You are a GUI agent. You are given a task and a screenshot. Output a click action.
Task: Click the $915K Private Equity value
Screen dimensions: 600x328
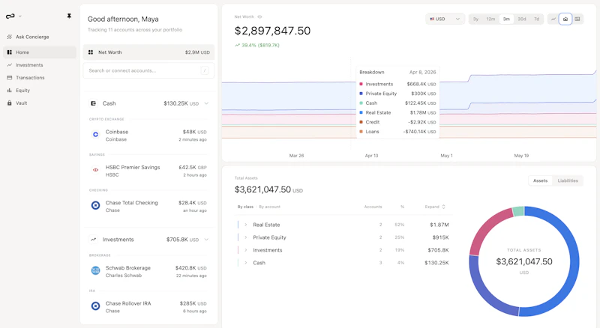tap(440, 237)
